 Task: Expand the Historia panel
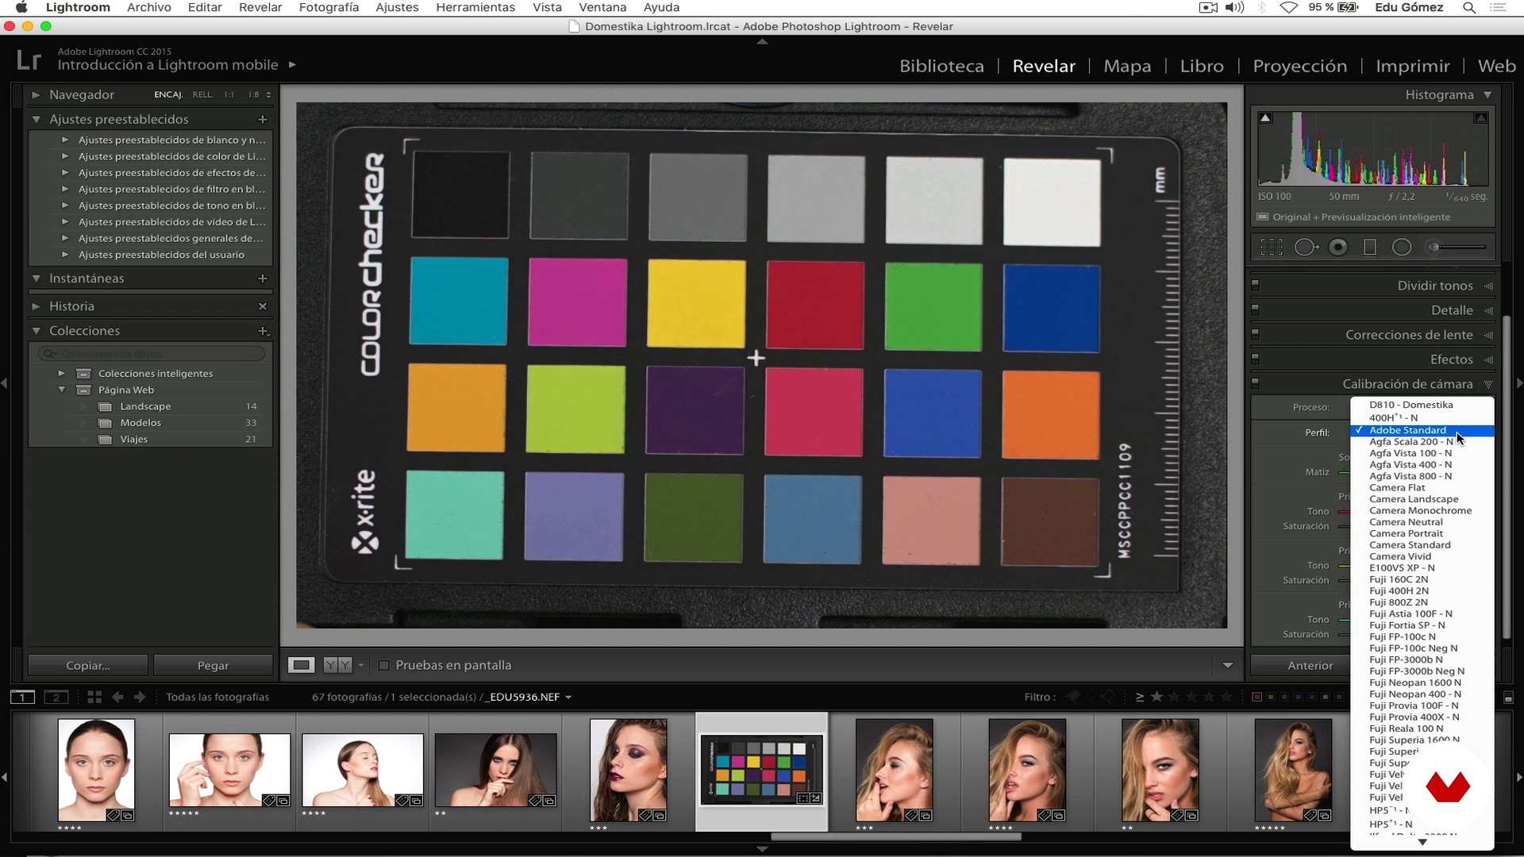pos(36,306)
